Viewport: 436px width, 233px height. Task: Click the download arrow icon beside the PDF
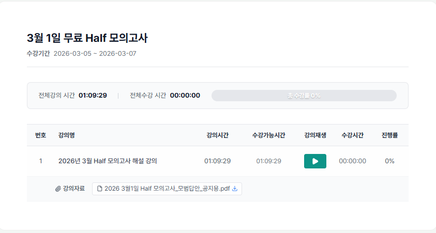pos(235,189)
